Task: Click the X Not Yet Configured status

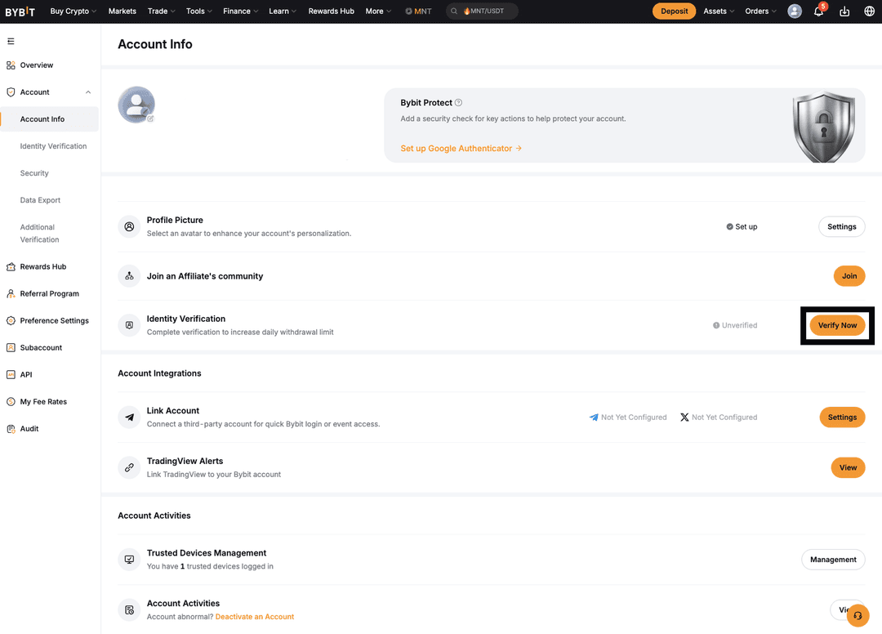Action: (x=719, y=417)
